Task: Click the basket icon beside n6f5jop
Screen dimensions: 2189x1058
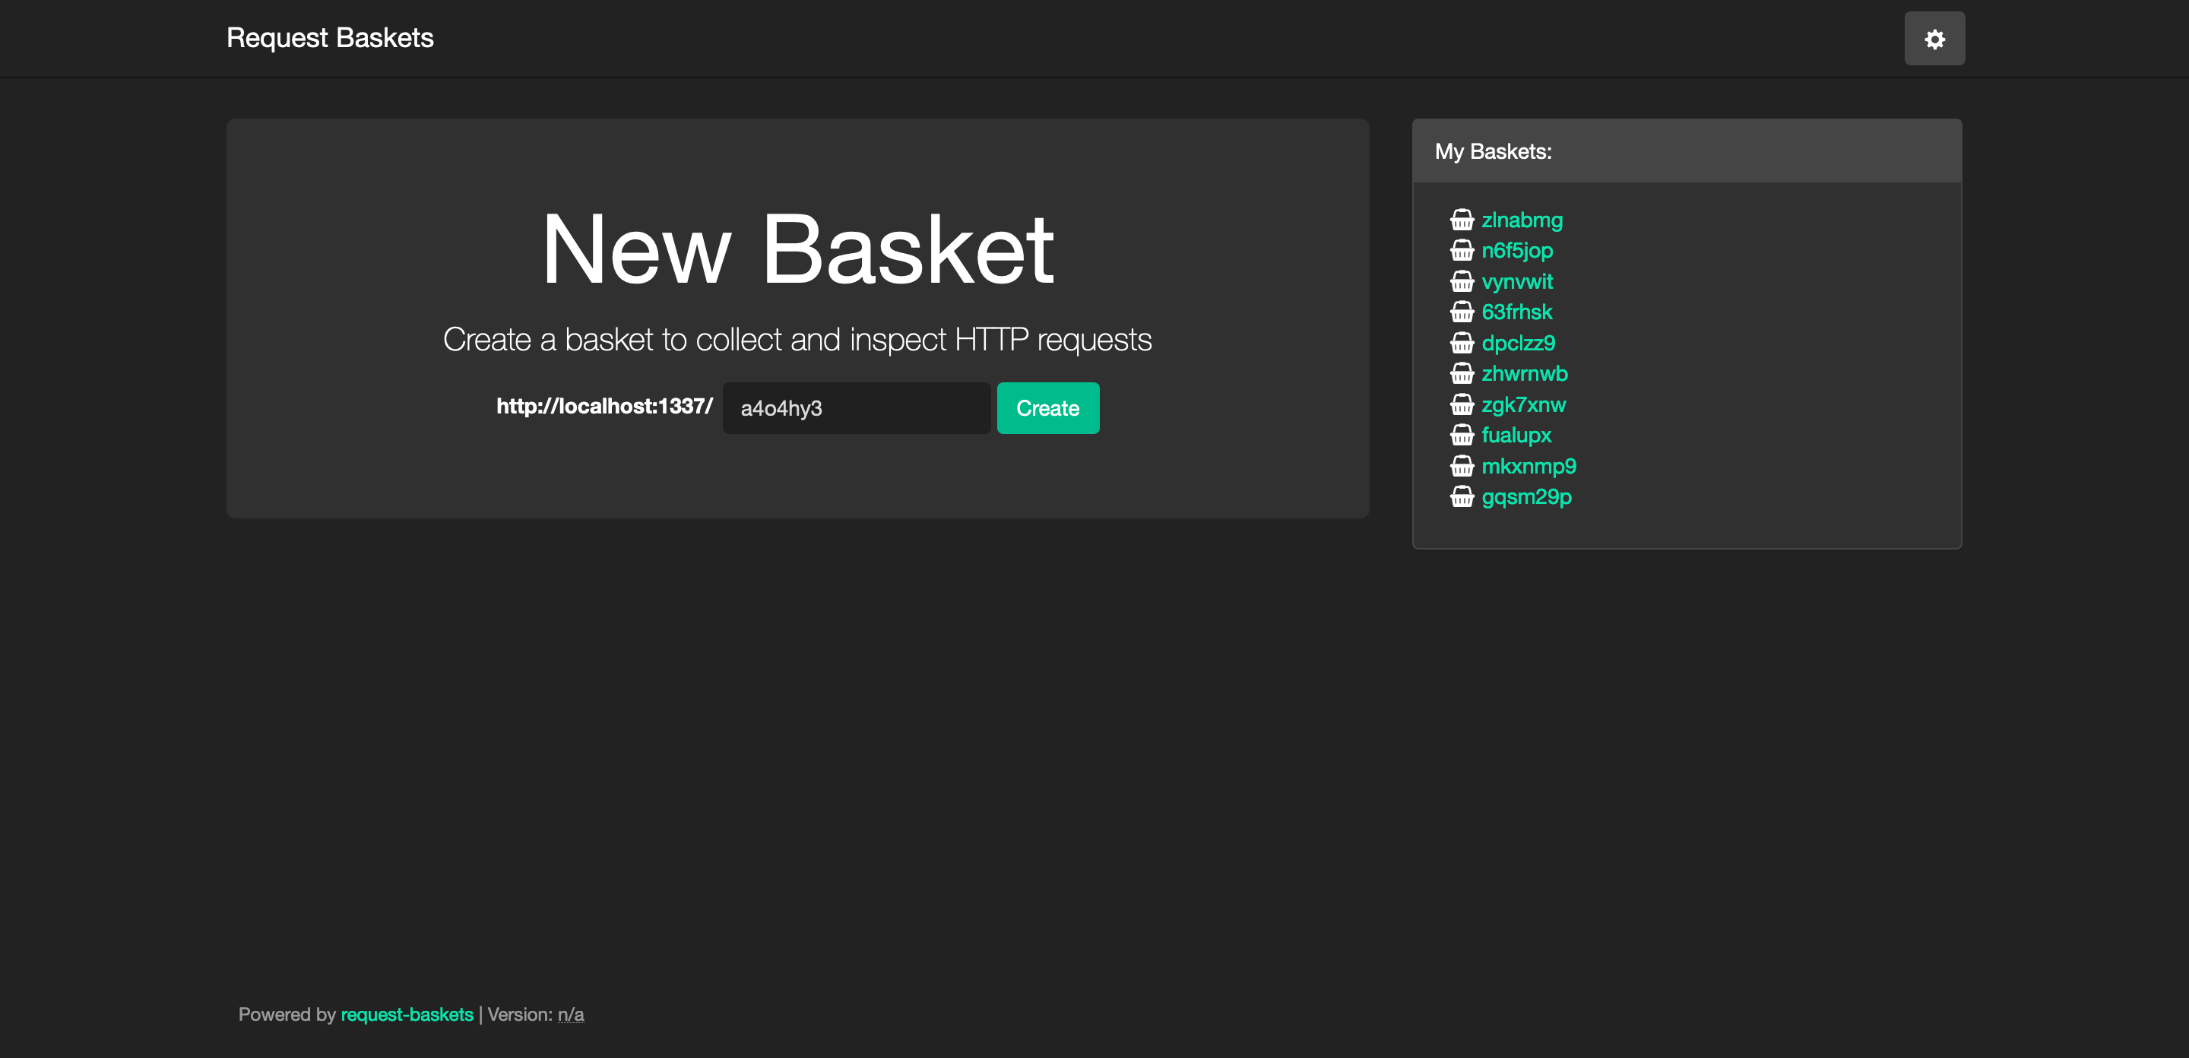Action: [1462, 251]
